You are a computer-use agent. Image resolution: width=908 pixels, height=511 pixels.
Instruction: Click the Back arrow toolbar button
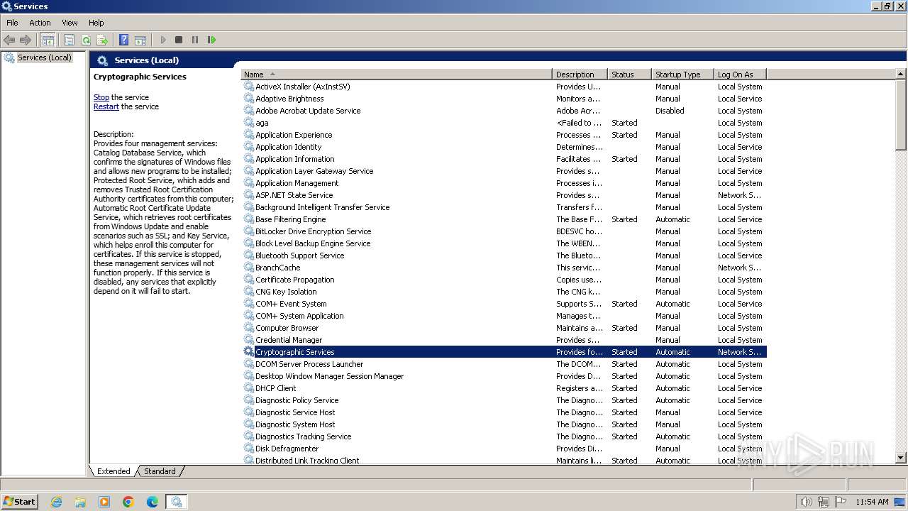[9, 40]
